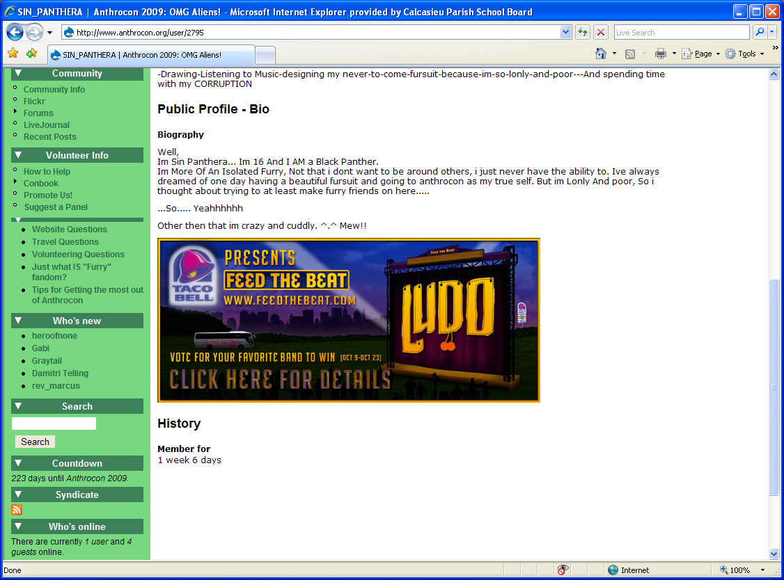Open the Community Info link
The width and height of the screenshot is (784, 580).
(x=54, y=90)
